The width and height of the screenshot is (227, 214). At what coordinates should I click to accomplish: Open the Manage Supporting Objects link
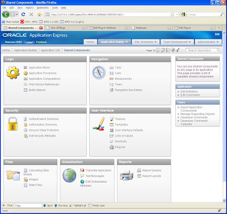pos(197,114)
